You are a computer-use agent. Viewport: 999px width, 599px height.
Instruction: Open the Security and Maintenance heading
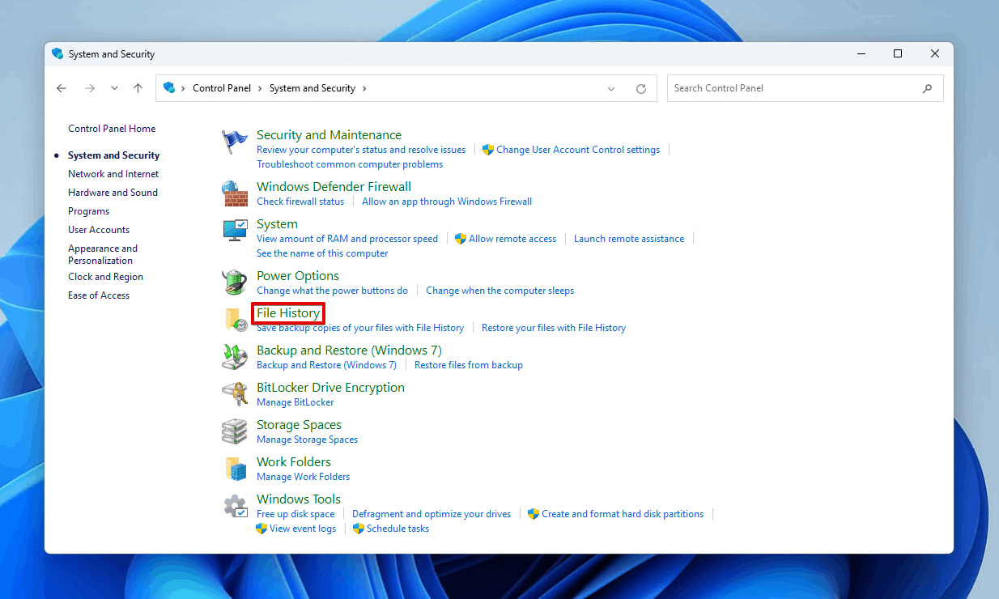coord(329,135)
